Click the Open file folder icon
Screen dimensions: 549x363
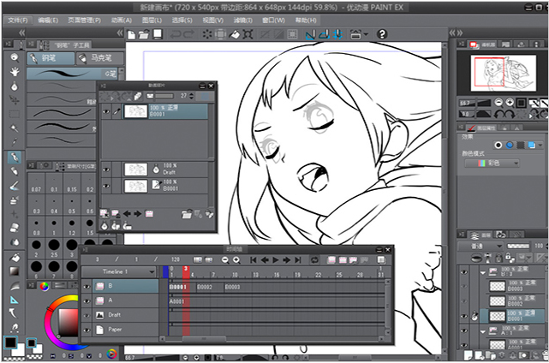(x=144, y=34)
